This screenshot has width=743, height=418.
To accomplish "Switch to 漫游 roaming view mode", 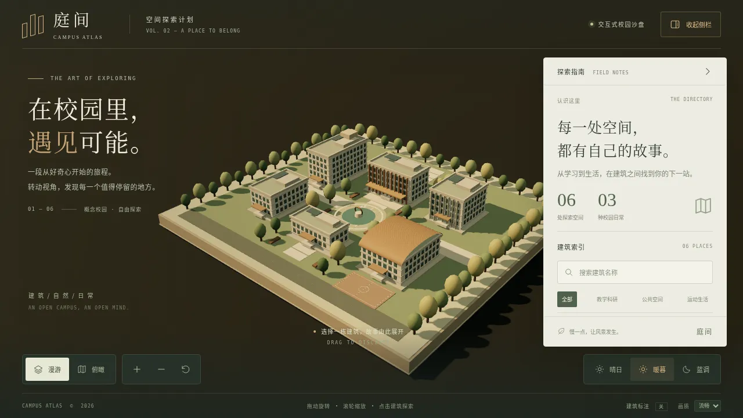I will pos(47,369).
